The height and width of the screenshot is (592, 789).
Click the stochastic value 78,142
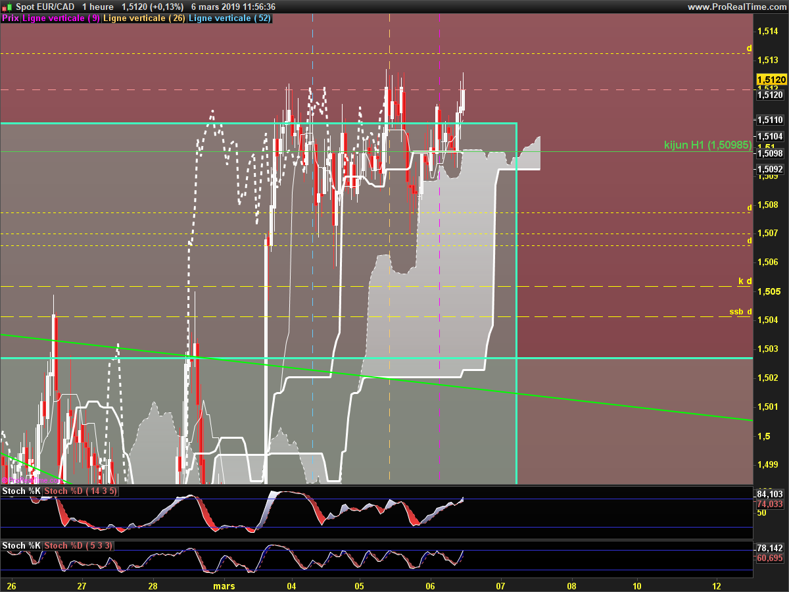point(770,548)
